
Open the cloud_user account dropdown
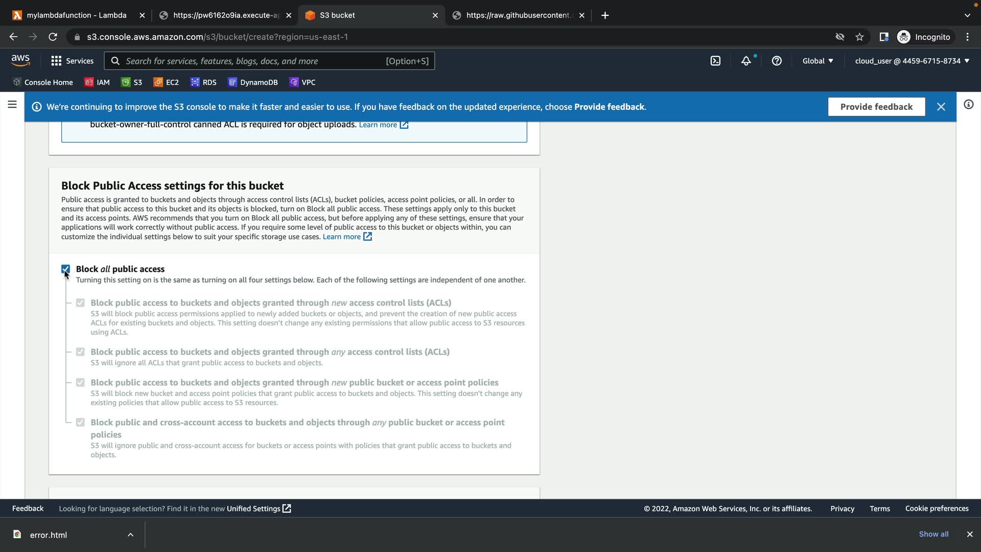point(912,61)
